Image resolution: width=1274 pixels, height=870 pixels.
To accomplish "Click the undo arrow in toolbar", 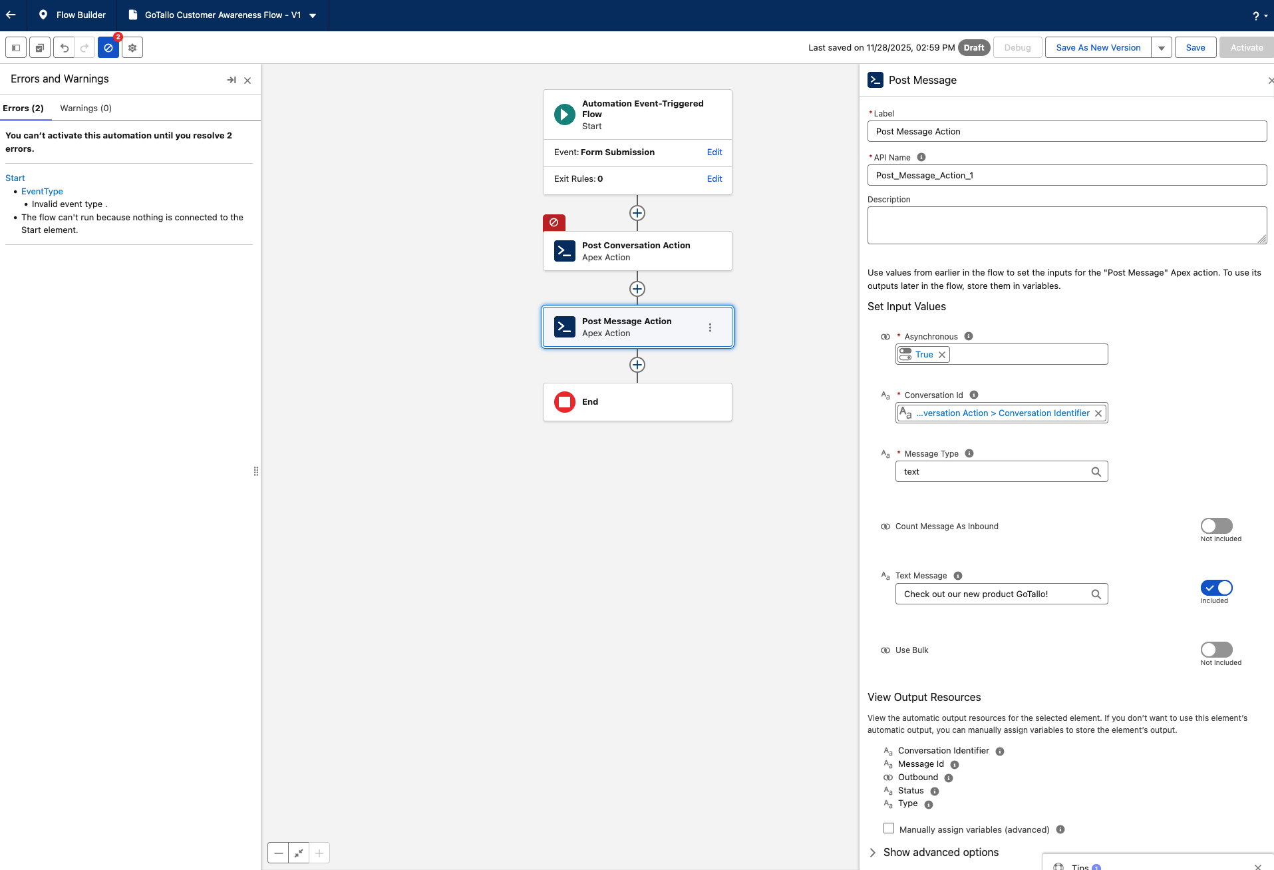I will coord(64,48).
